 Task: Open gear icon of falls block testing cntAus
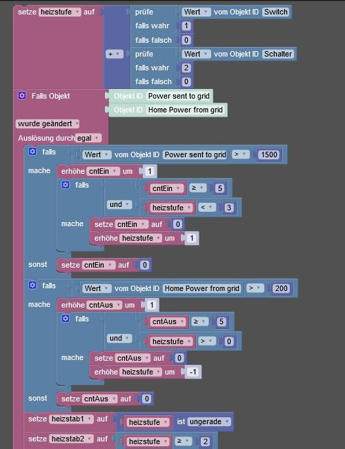click(66, 319)
